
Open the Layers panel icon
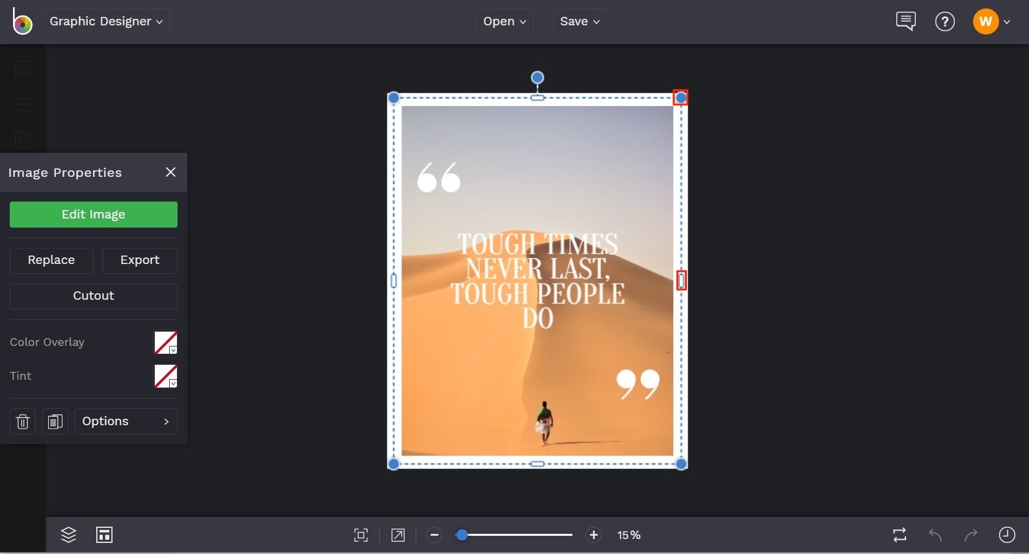(x=68, y=534)
